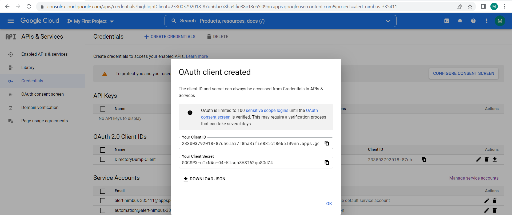
Task: Delete the alert-nimbus-335411 service account
Action: click(495, 201)
